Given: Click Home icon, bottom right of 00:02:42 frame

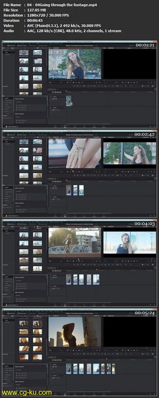Looking at the screenshot, I should pos(151,215).
